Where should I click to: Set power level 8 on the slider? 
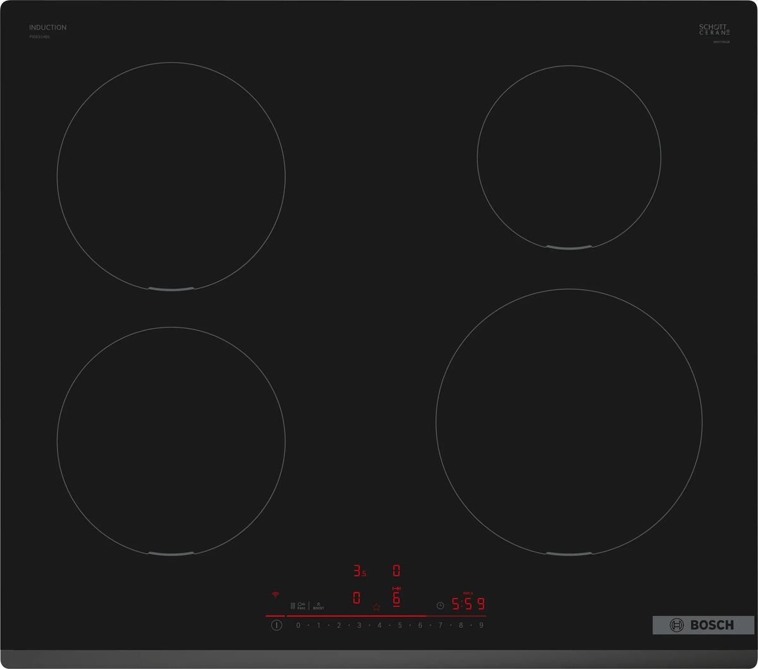(x=460, y=625)
